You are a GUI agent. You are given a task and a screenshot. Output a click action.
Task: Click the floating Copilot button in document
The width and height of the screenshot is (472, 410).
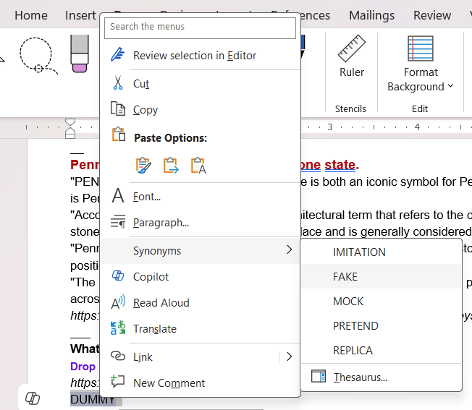(32, 398)
